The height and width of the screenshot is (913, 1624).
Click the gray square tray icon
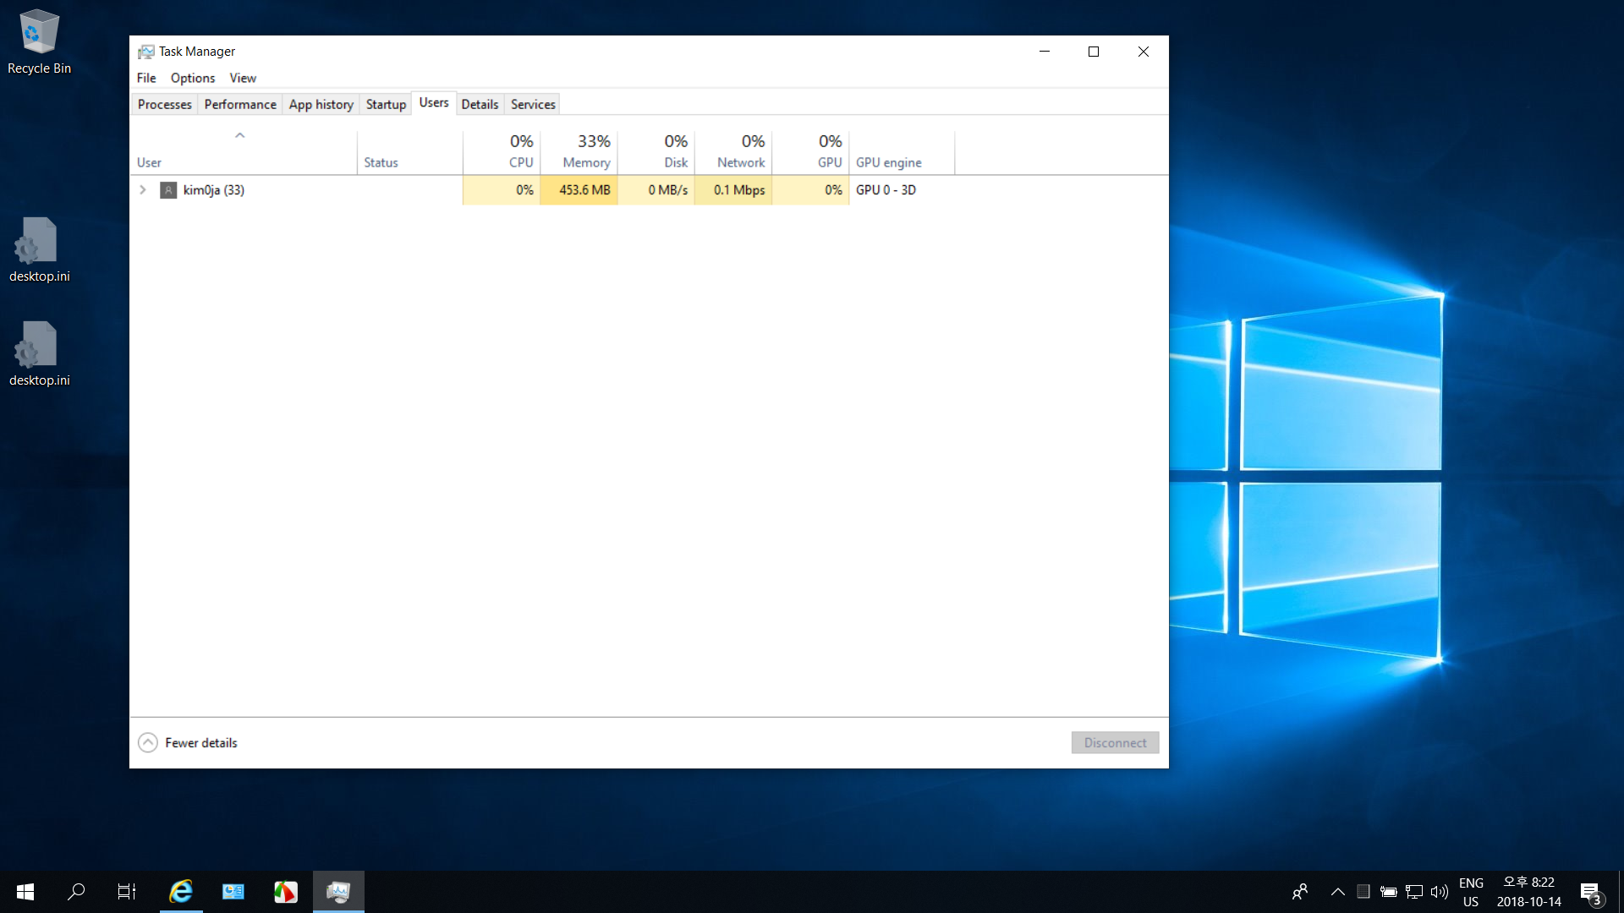1363,892
